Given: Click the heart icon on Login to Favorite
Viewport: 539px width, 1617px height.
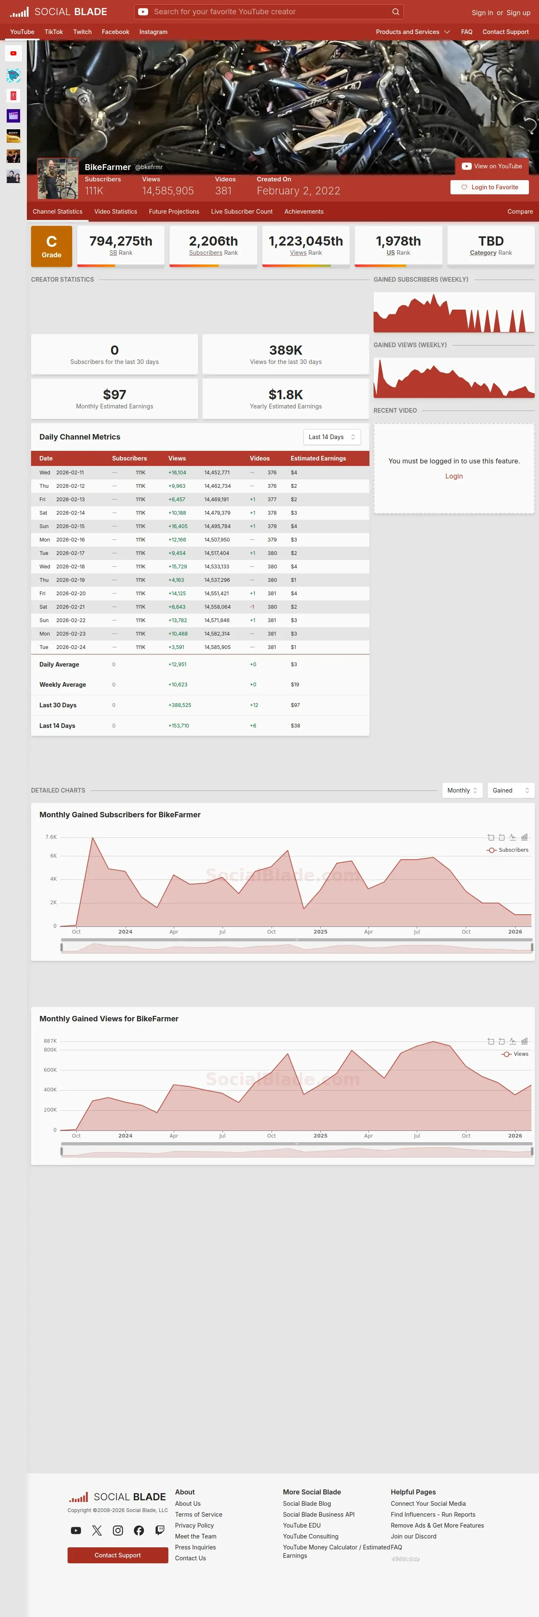Looking at the screenshot, I should pos(464,187).
